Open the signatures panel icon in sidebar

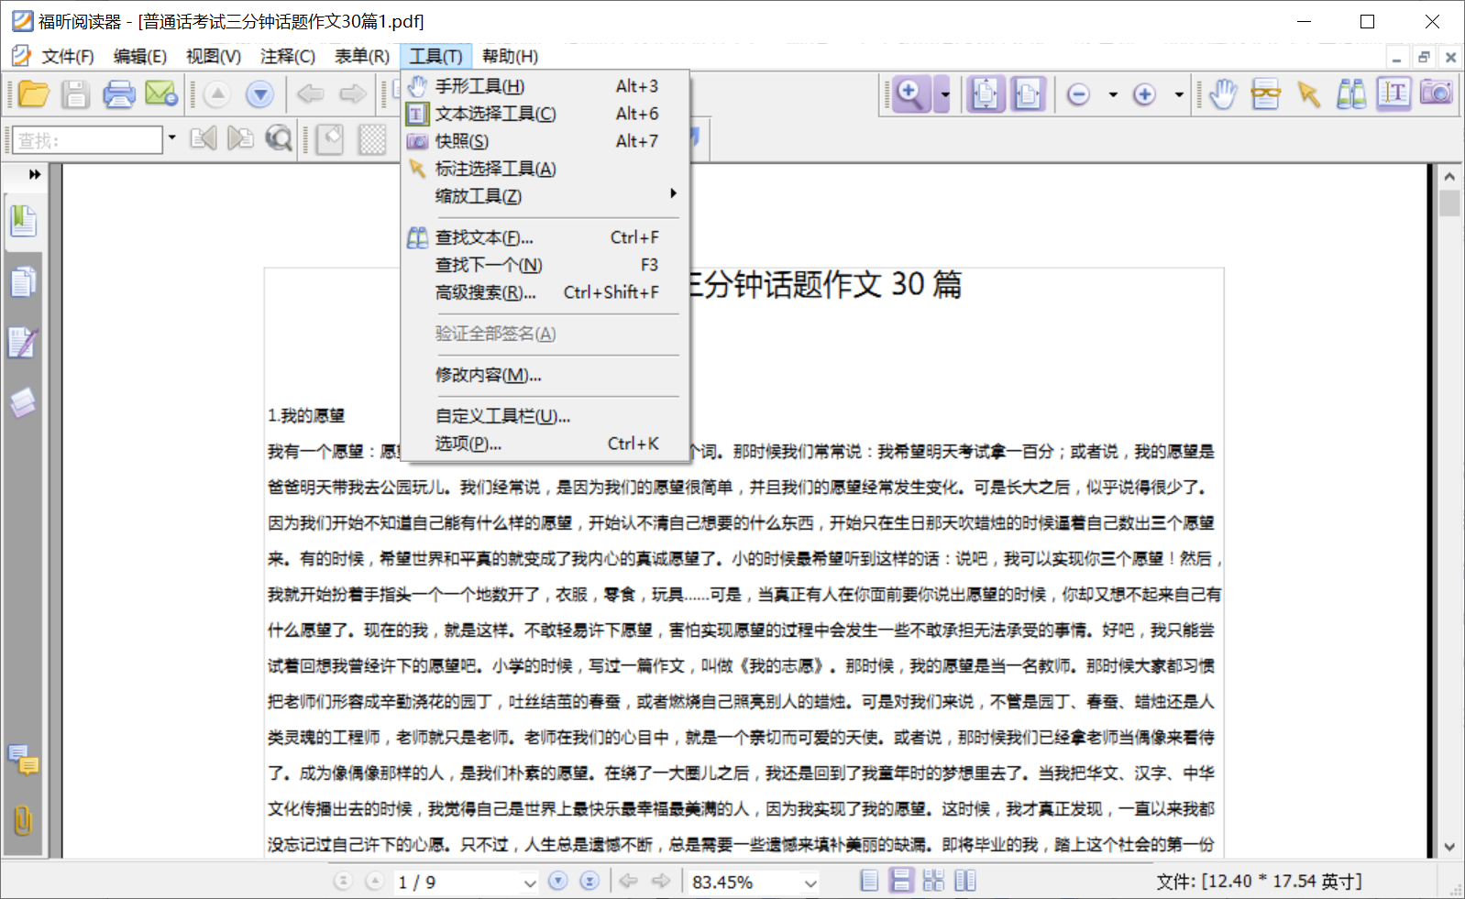tap(23, 343)
